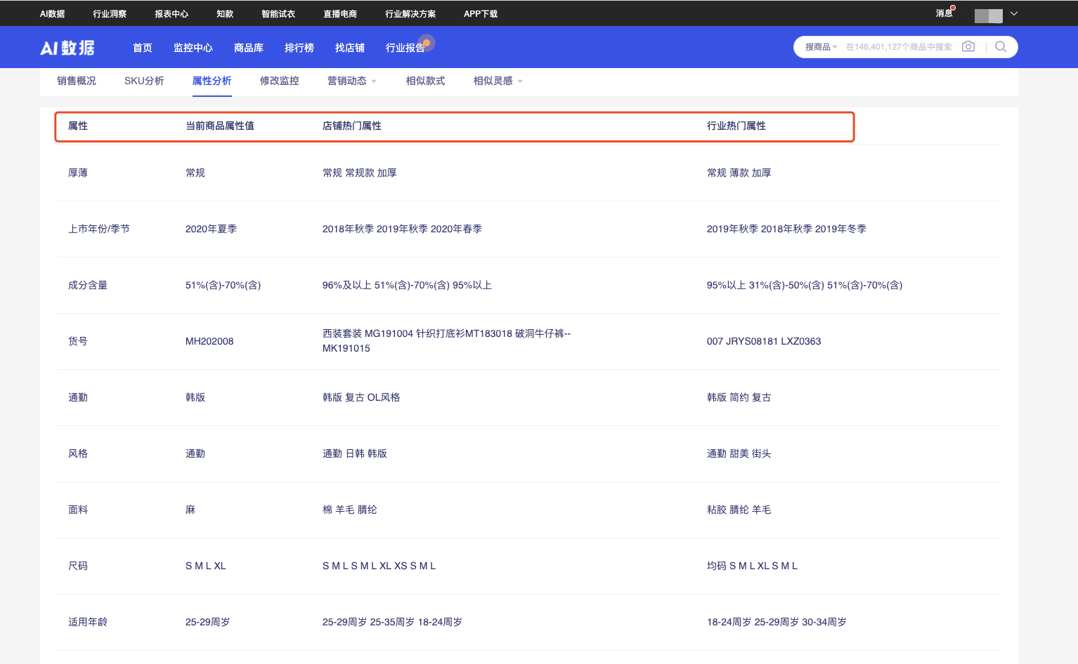Select the 属性分析 tab
Viewport: 1078px width, 664px height.
click(212, 81)
